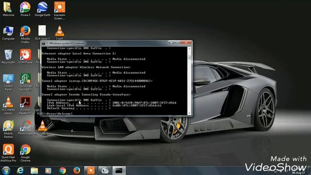Screen dimensions: 311x175
Task: Switch to Icecream Screen Recorder on the taskbar
Action: [91, 171]
